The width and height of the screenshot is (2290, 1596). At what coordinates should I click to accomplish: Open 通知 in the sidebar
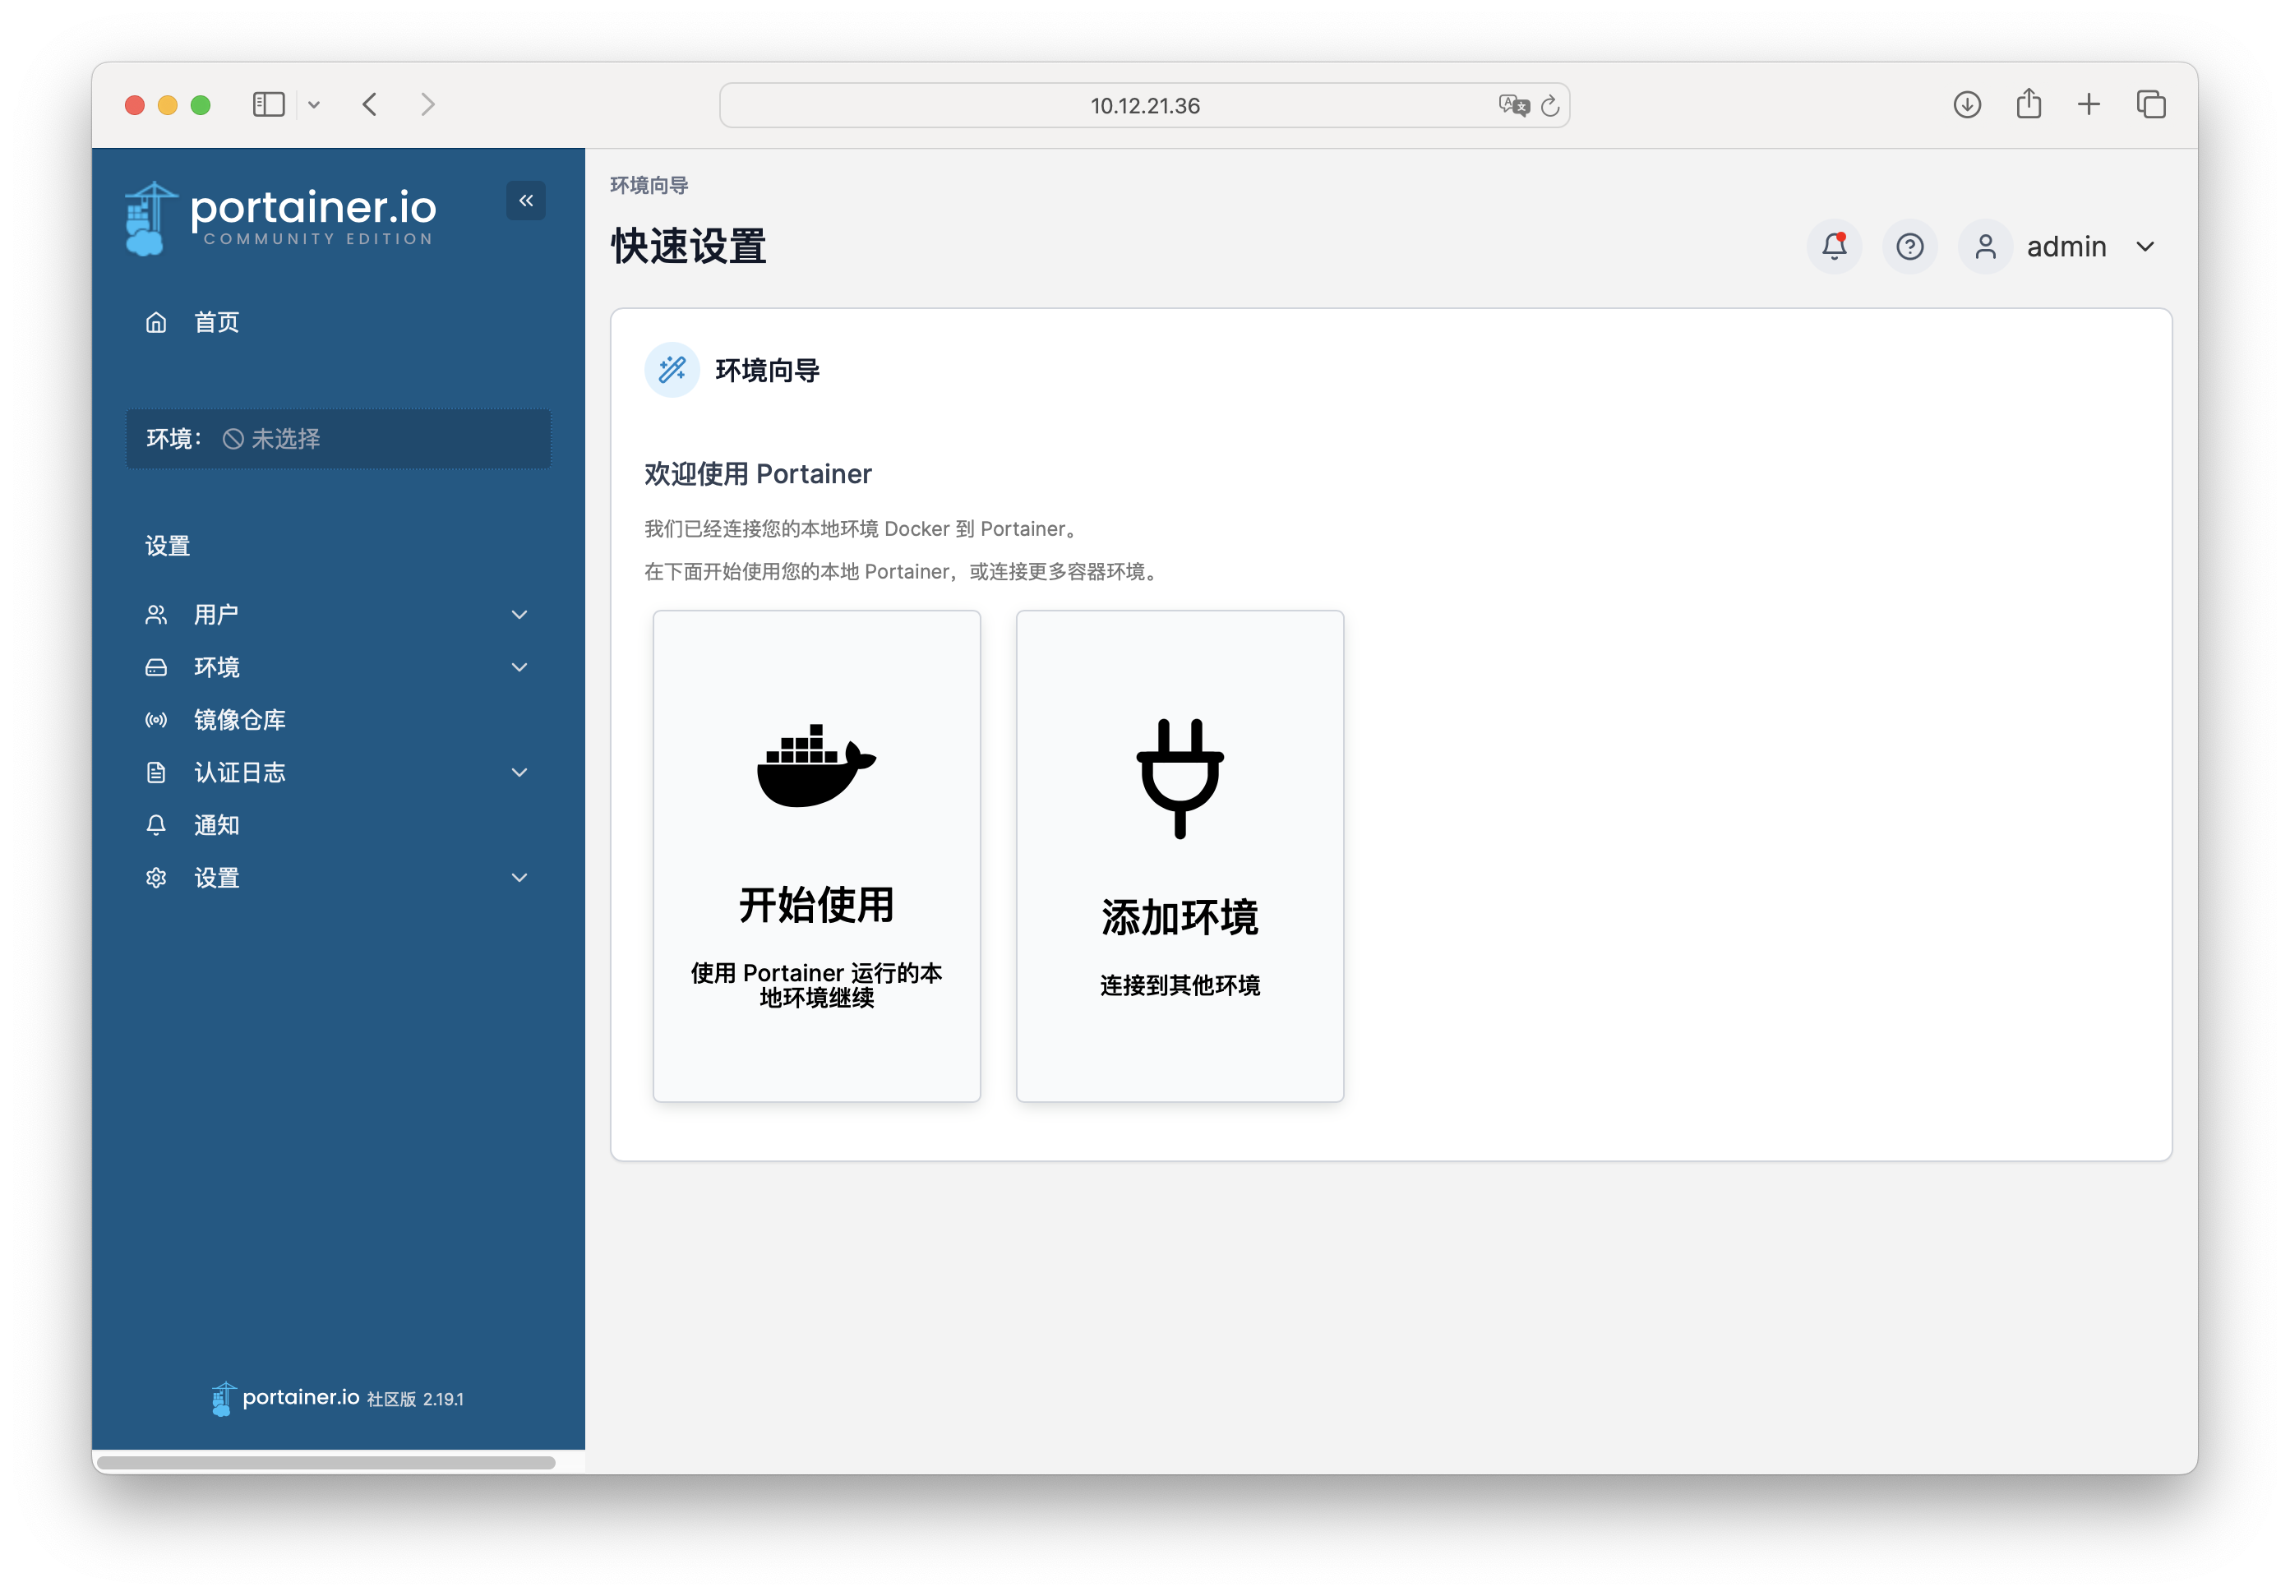click(215, 825)
